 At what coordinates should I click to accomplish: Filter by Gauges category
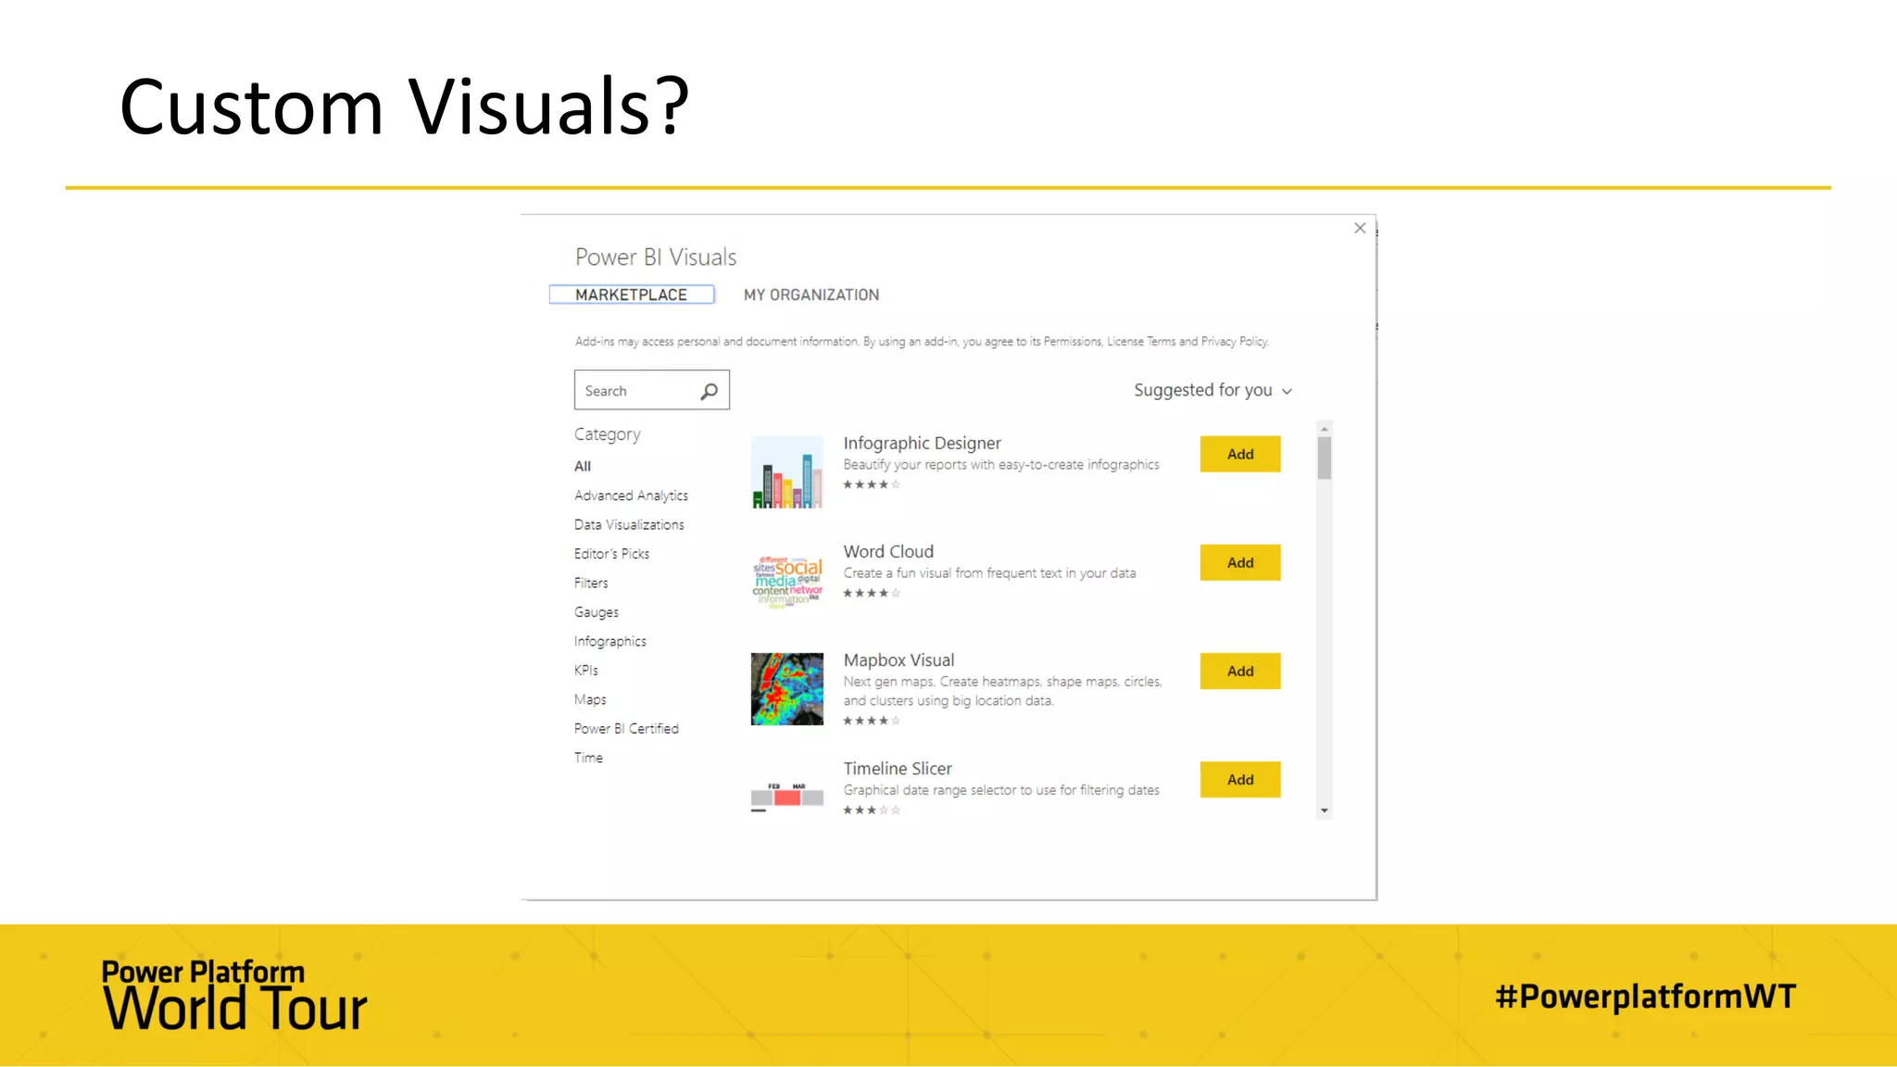coord(596,612)
